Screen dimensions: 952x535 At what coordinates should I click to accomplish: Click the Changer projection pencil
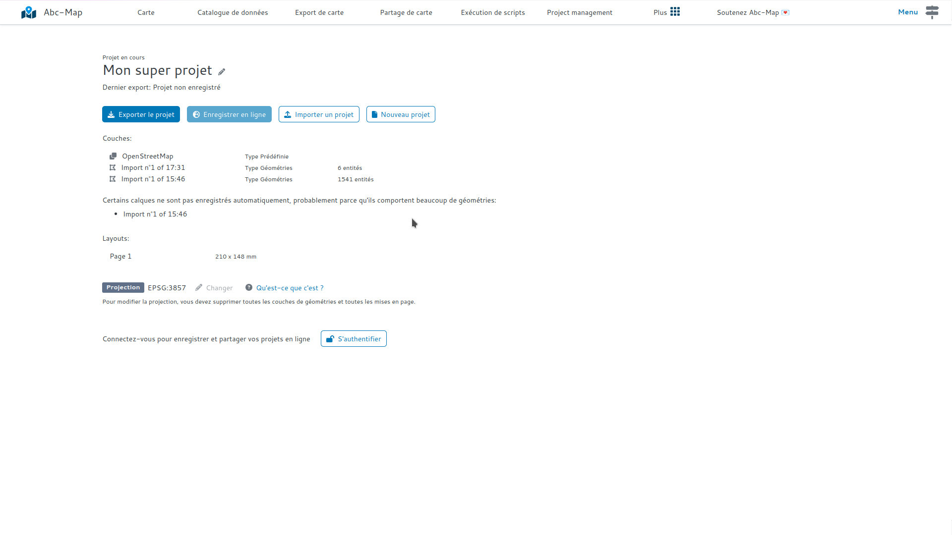pos(199,287)
